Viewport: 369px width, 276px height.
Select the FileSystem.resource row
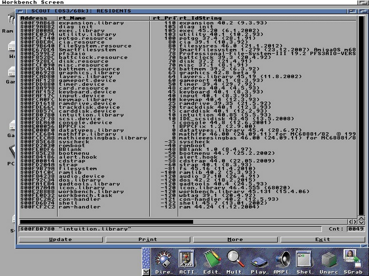[x=188, y=46]
